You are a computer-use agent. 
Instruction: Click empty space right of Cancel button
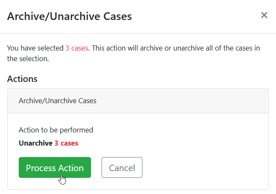204,168
